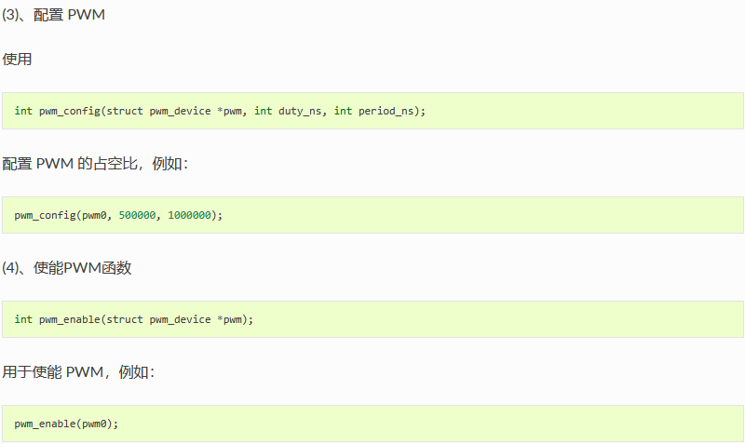Click the number 1000000 in the example
Viewport: 745px width, 444px height.
pyautogui.click(x=189, y=215)
